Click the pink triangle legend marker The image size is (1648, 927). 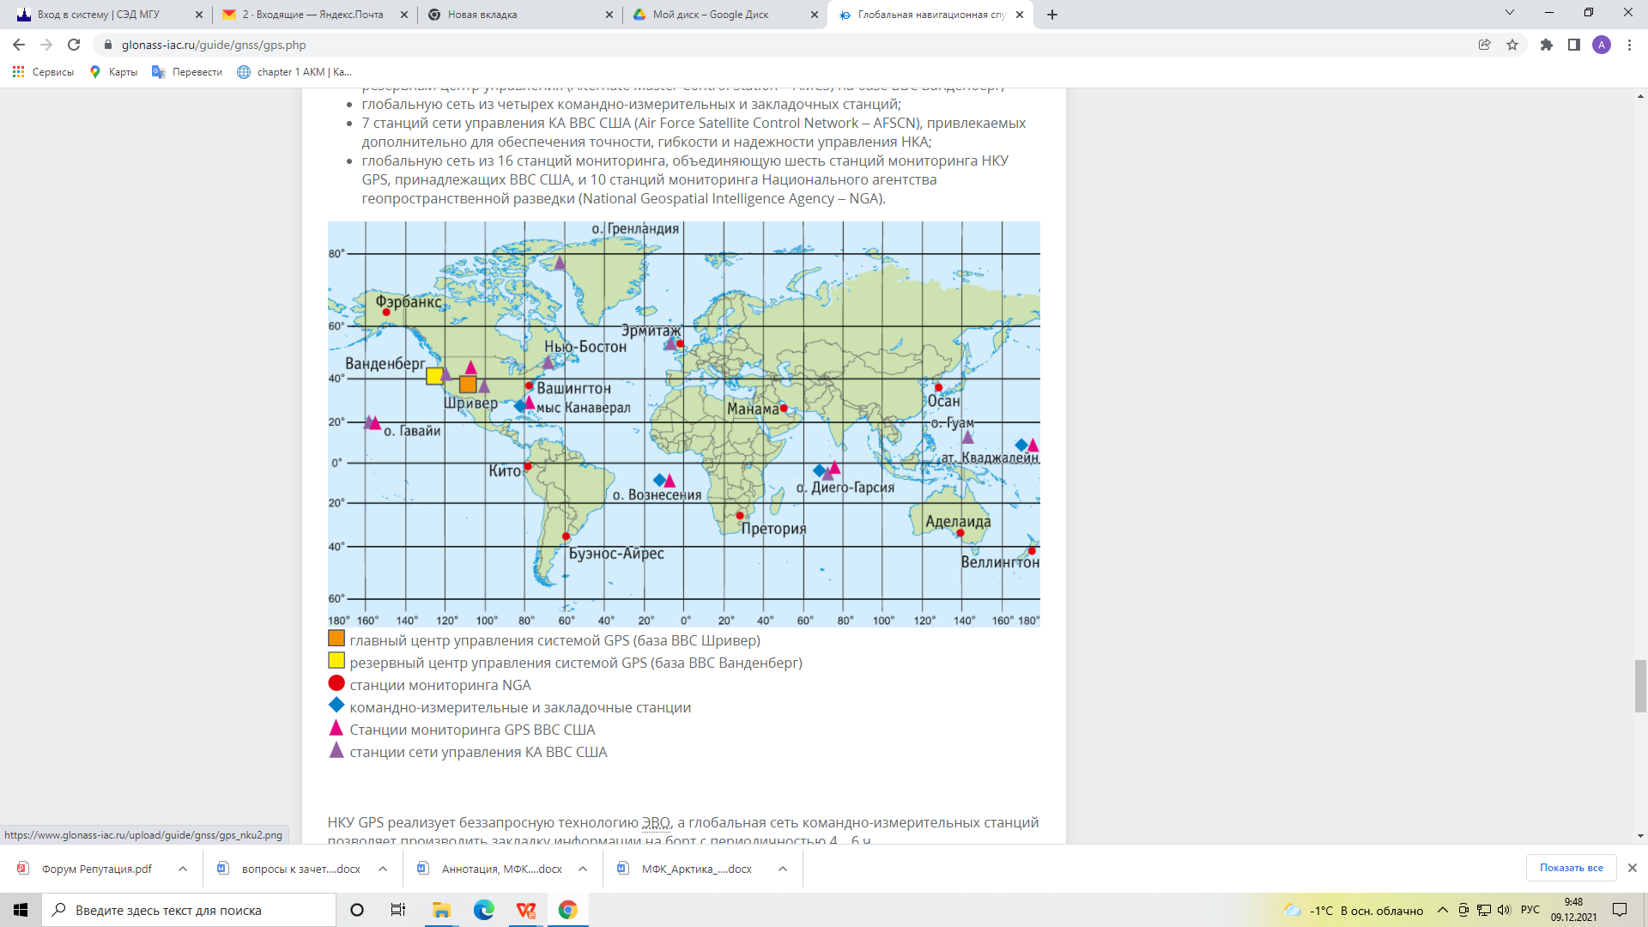coord(336,728)
